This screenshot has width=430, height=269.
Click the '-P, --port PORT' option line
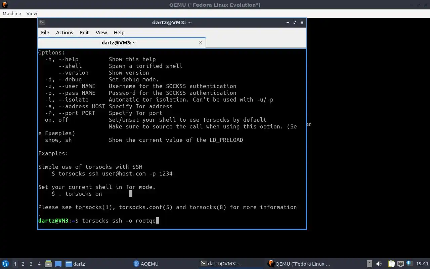tap(104, 113)
